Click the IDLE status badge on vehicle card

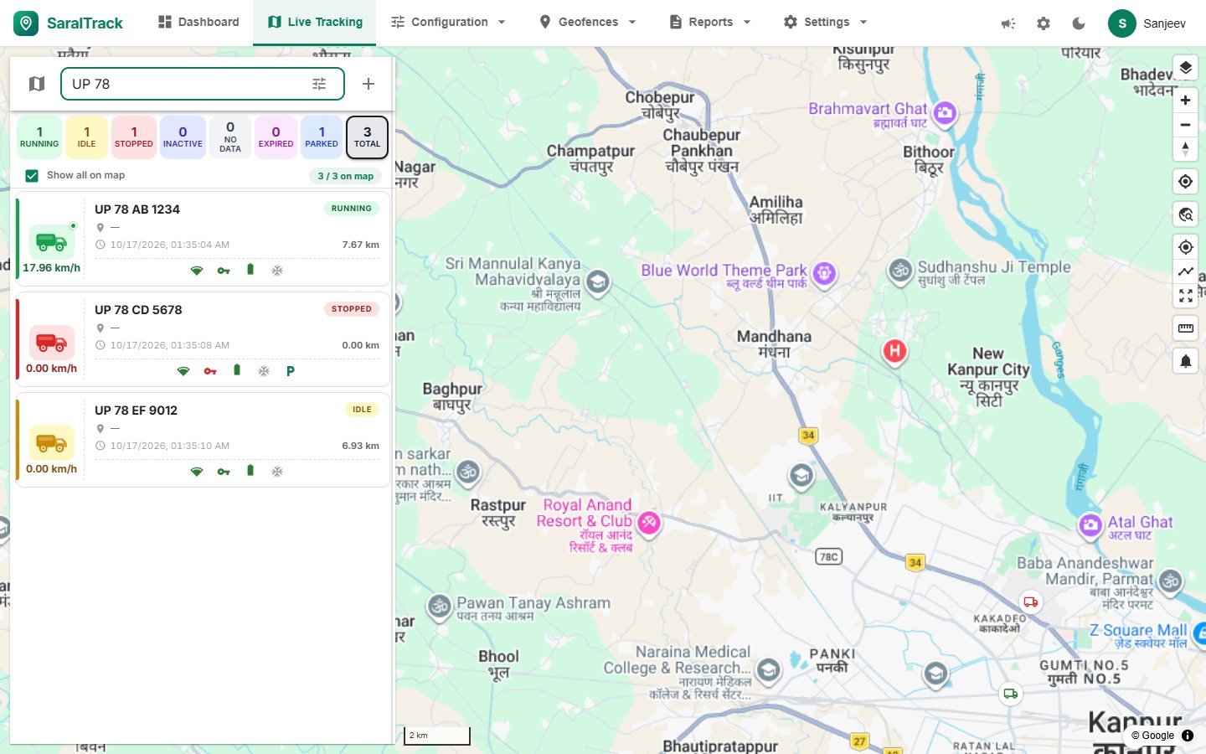tap(362, 410)
